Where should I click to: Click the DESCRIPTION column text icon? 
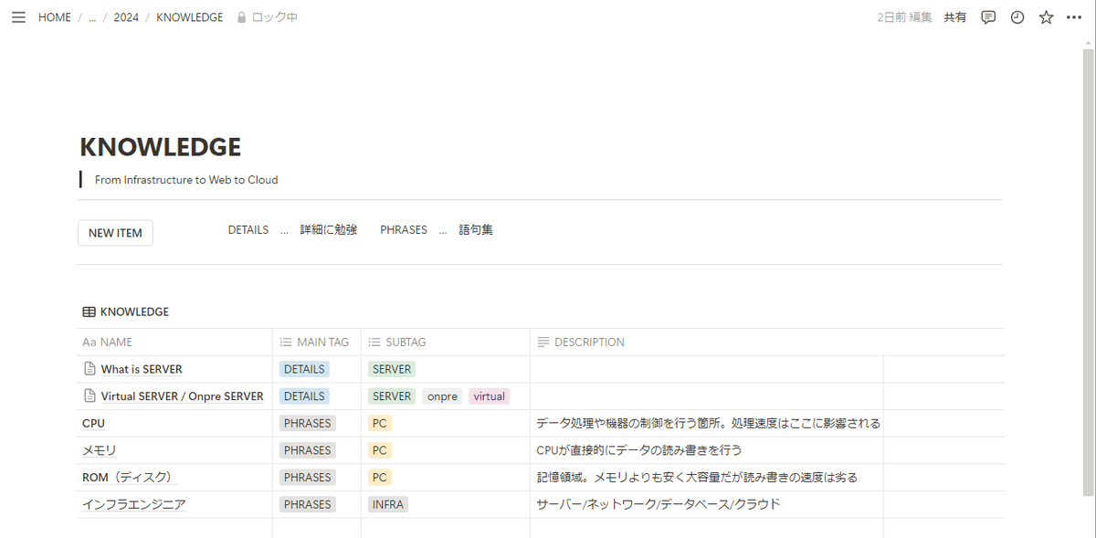point(543,343)
